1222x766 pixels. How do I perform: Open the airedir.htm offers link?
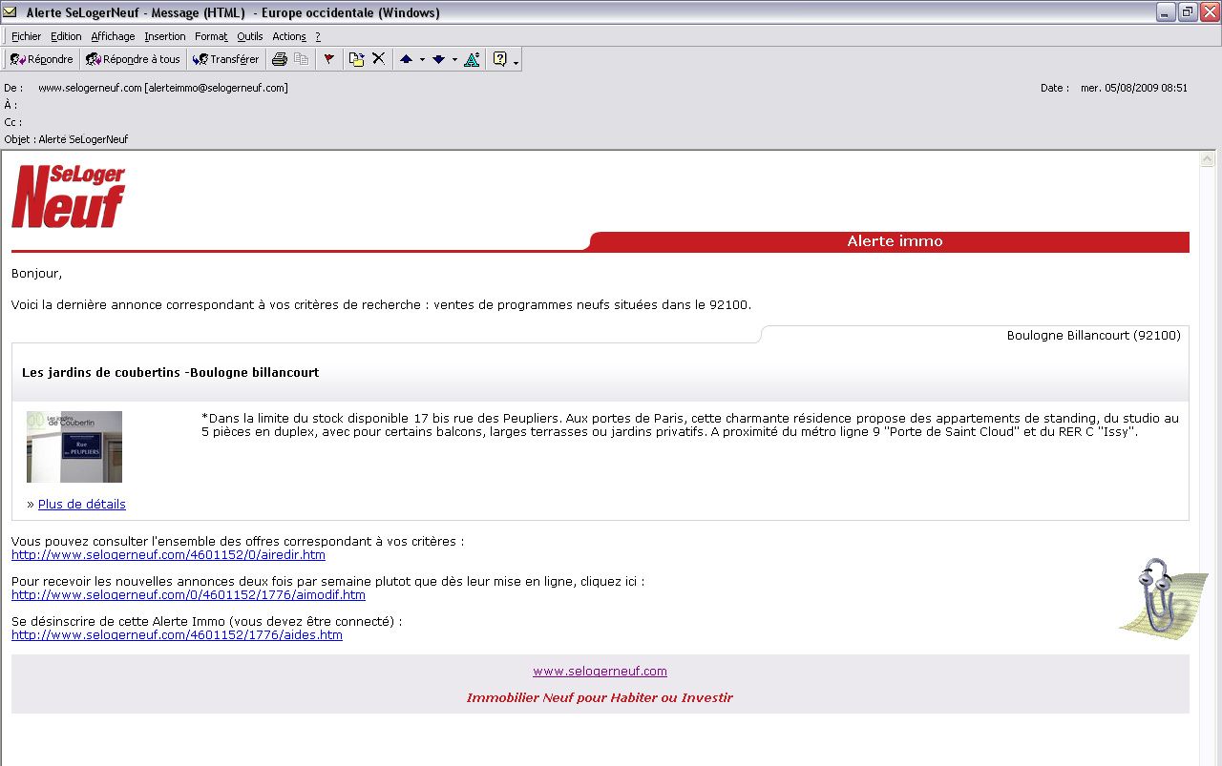(168, 554)
